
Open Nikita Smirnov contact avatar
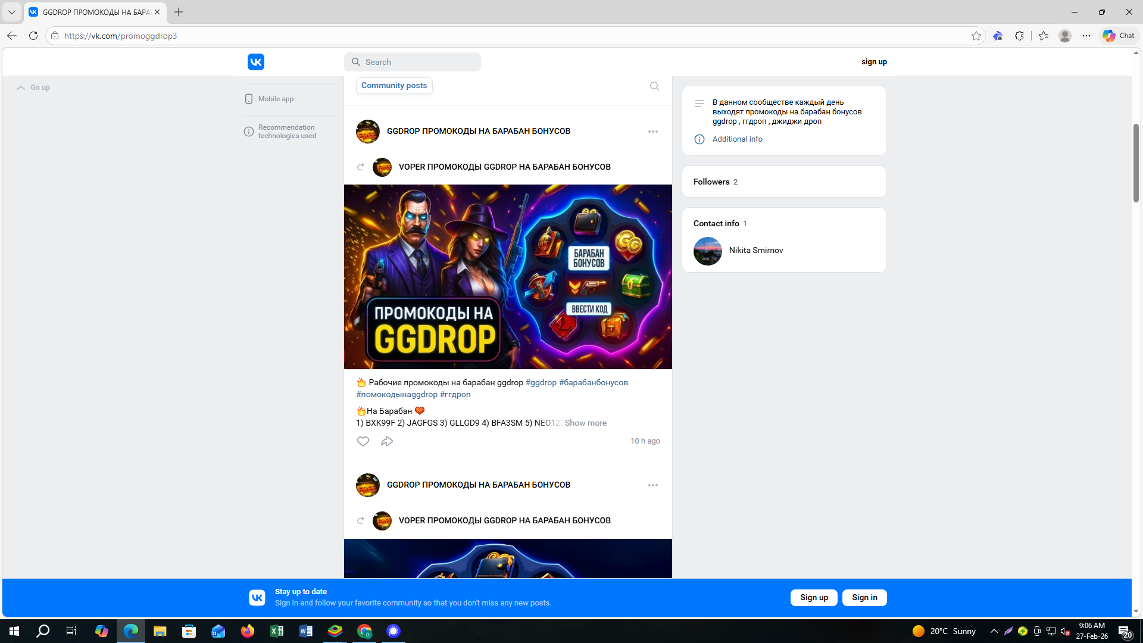(x=708, y=251)
